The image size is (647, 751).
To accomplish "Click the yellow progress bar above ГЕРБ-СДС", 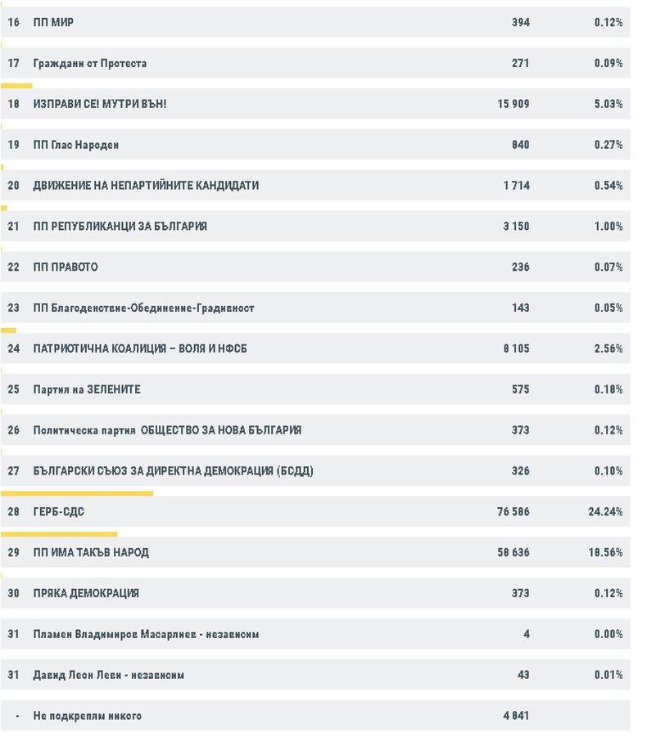I will [77, 493].
